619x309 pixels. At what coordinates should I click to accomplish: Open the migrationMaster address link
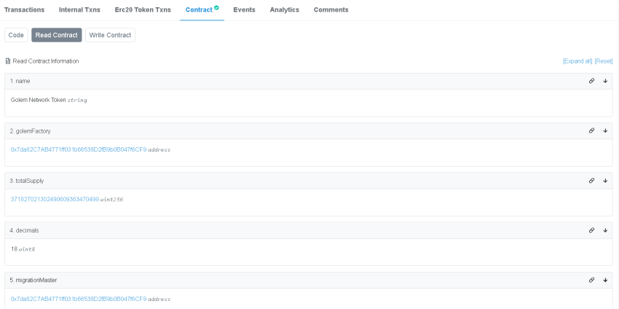click(79, 299)
